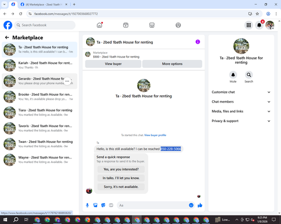Screen dimensions: 281x224
Task: Open the Facebook home logo
Action: [8, 25]
